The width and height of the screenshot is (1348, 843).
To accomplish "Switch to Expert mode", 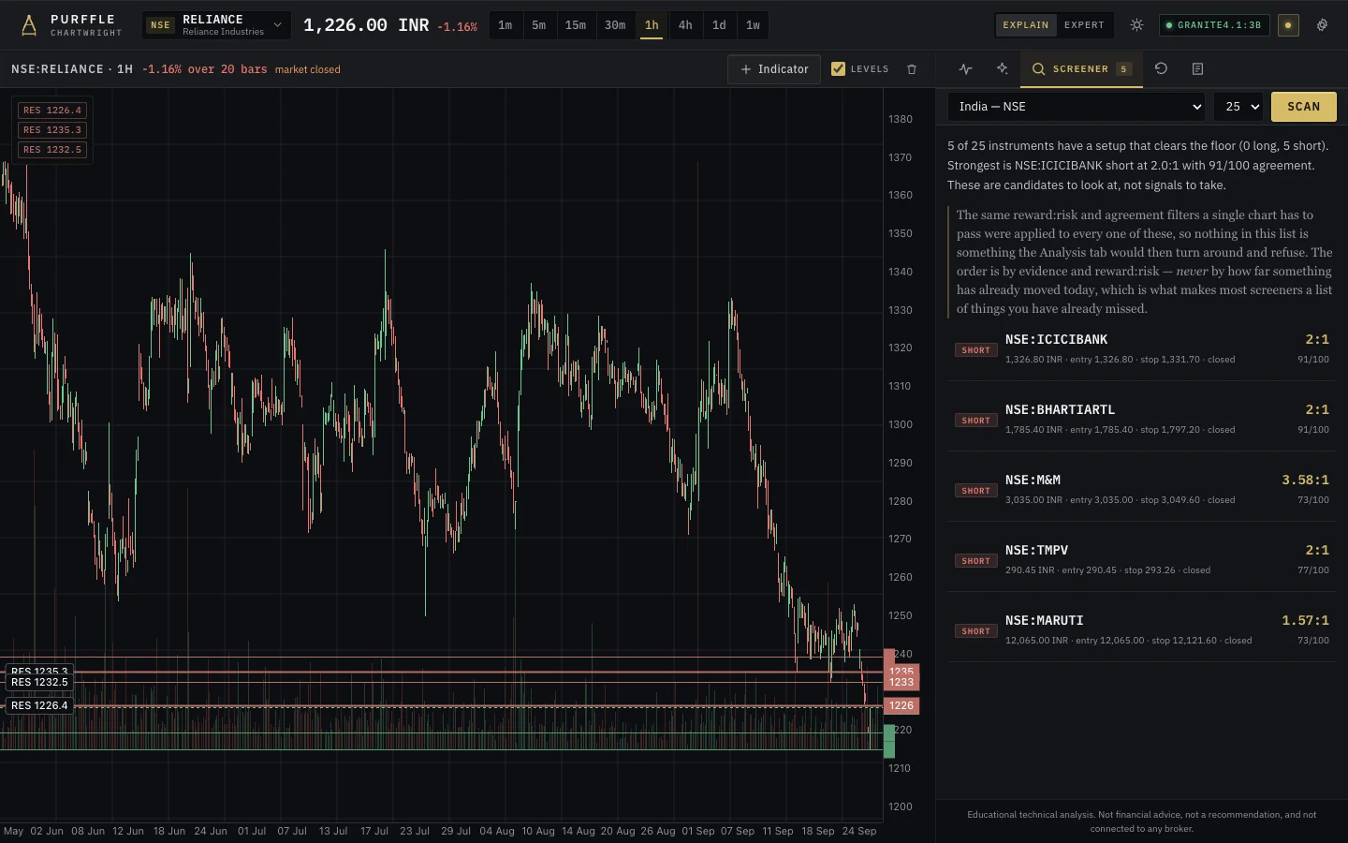I will [1084, 25].
